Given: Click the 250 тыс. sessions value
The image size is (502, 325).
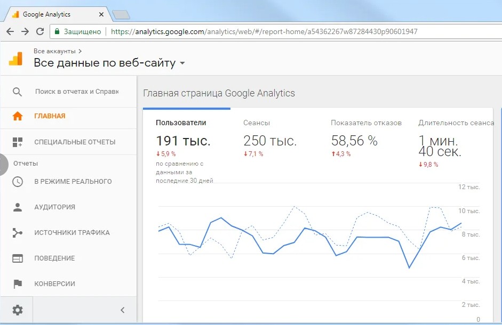Looking at the screenshot, I should (270, 141).
